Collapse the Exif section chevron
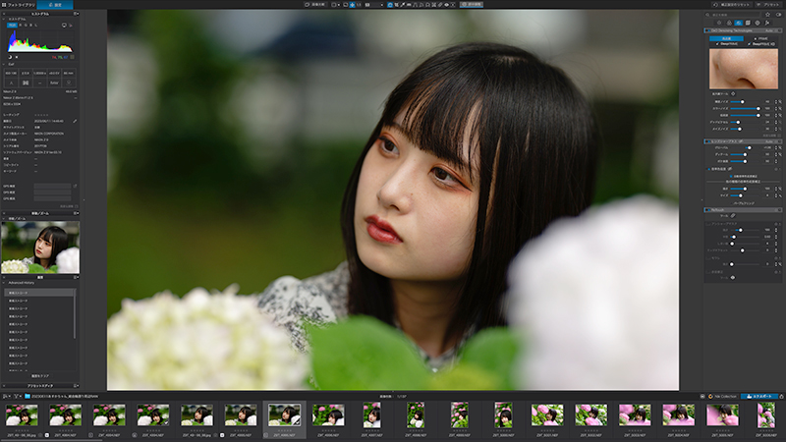Viewport: 786px width, 442px height. pyautogui.click(x=4, y=64)
